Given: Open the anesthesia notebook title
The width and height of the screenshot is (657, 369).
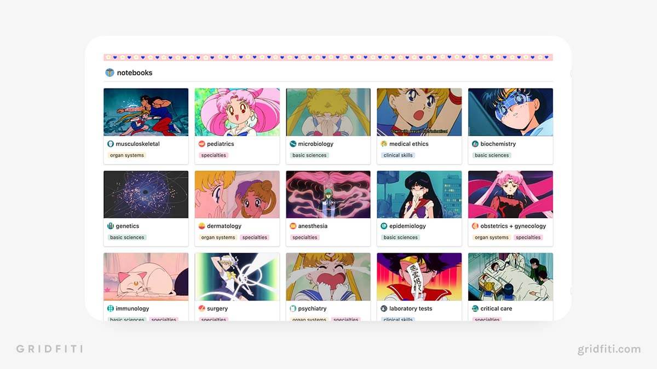Looking at the screenshot, I should coord(313,226).
